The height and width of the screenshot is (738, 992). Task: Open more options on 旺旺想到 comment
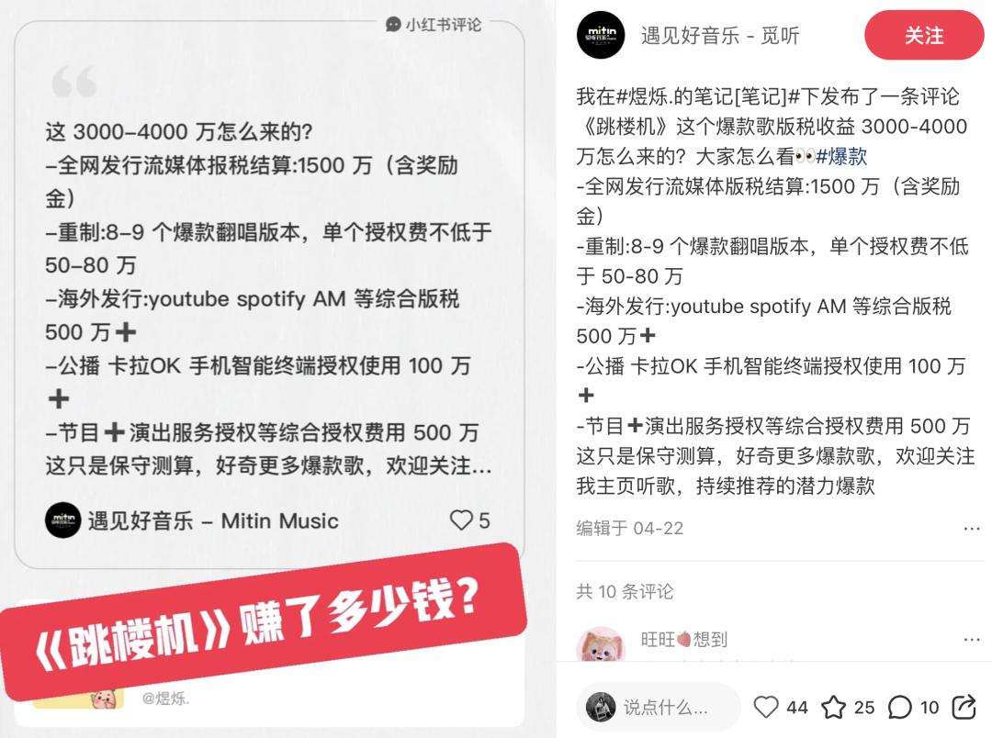tap(972, 640)
